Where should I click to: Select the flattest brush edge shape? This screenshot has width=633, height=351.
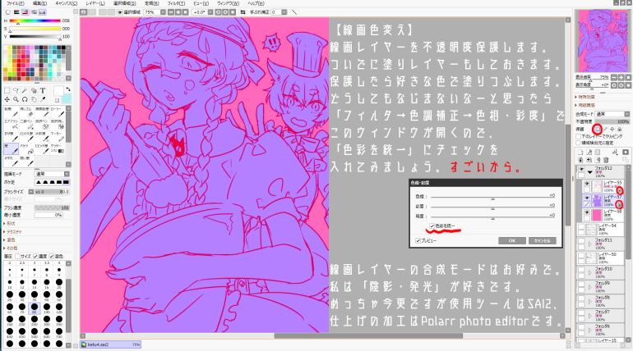pos(65,182)
